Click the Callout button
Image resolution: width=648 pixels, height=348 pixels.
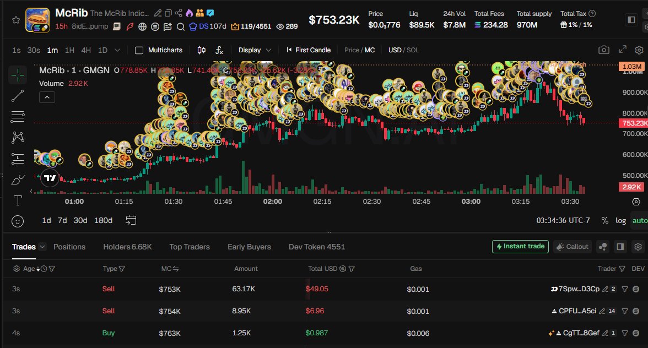573,247
